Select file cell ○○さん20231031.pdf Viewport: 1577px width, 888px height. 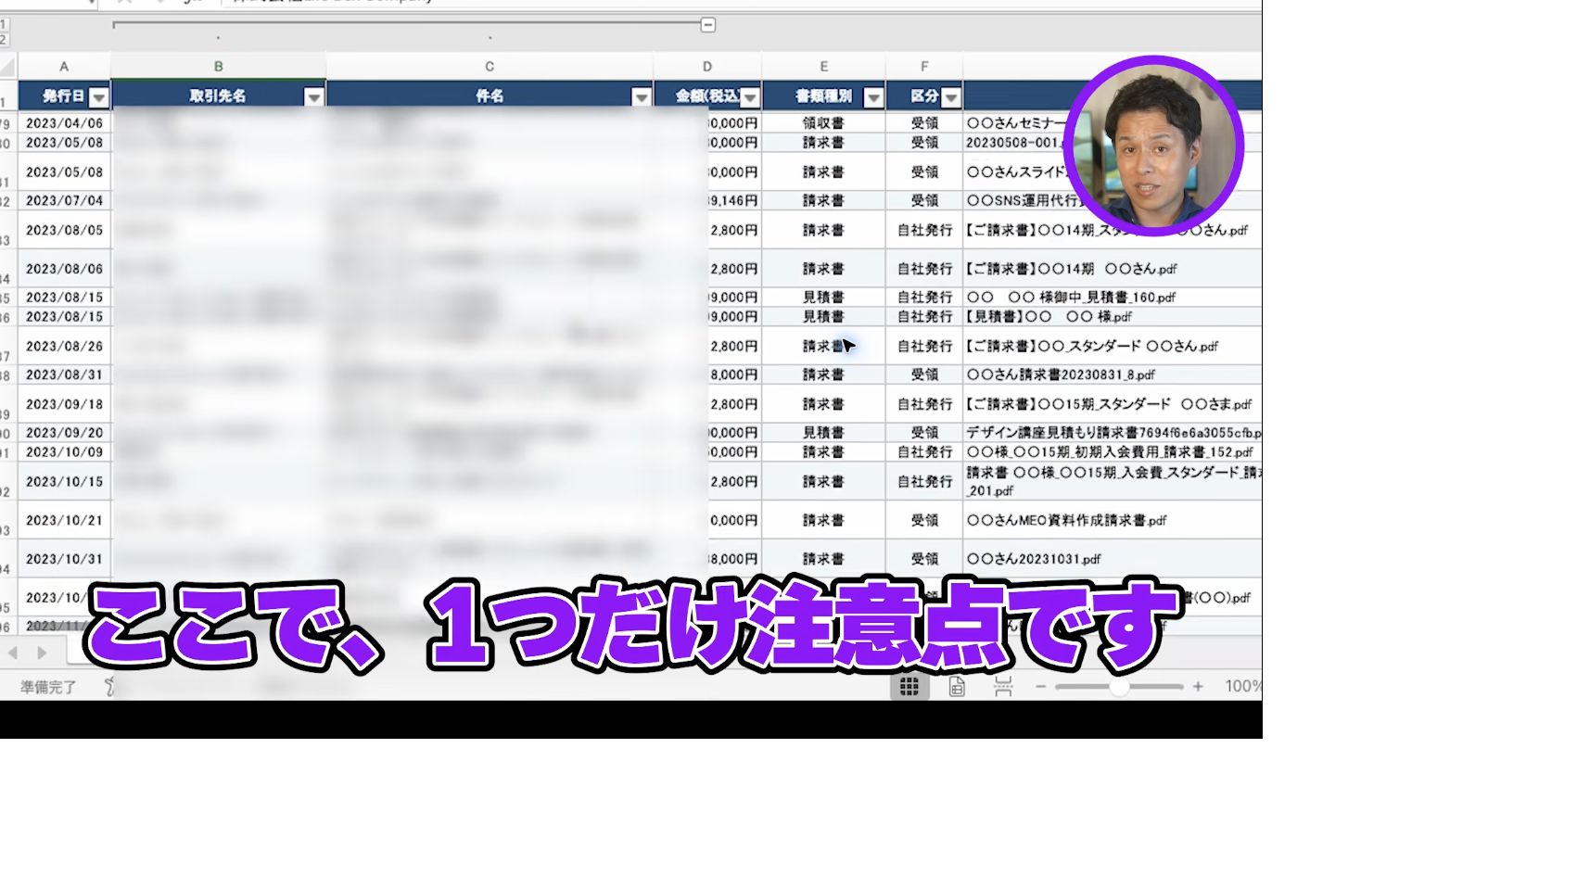(x=1112, y=559)
